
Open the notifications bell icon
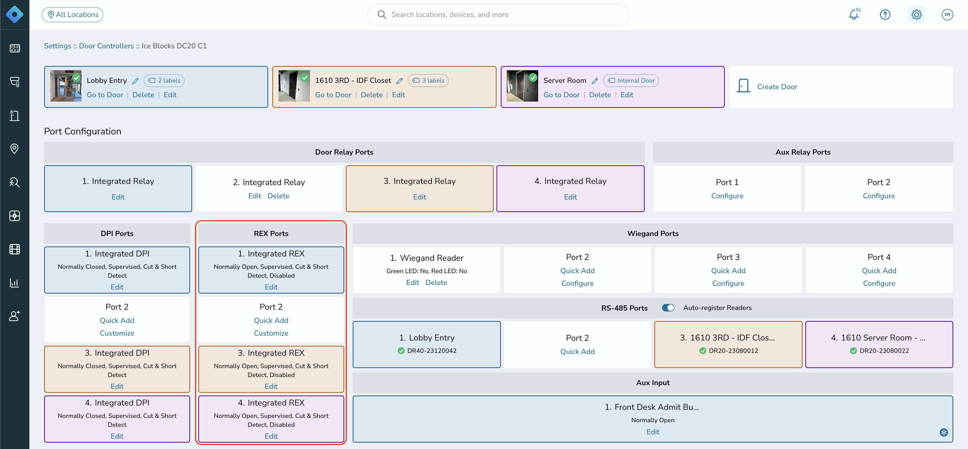tap(854, 15)
